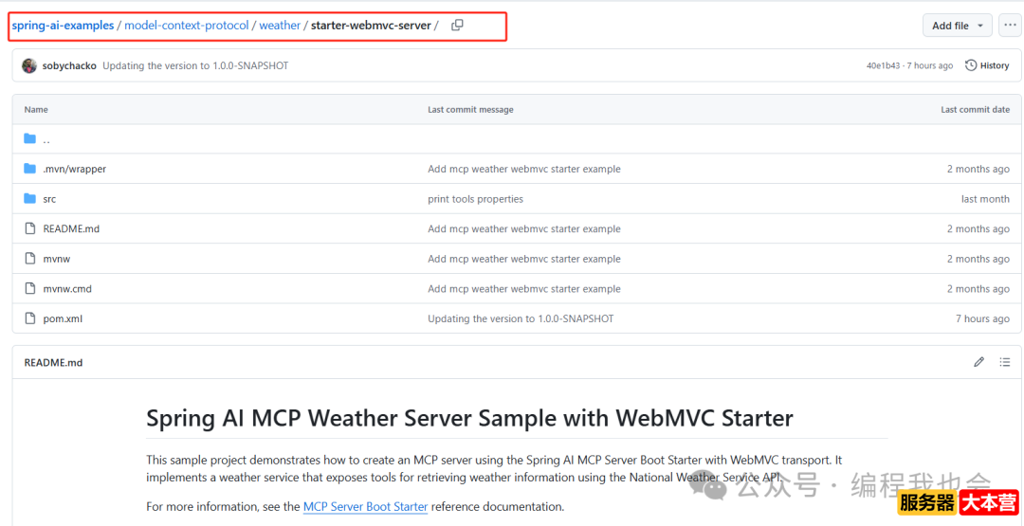Viewport: 1024px width, 526px height.
Task: Open README.md row commit message
Action: [523, 229]
